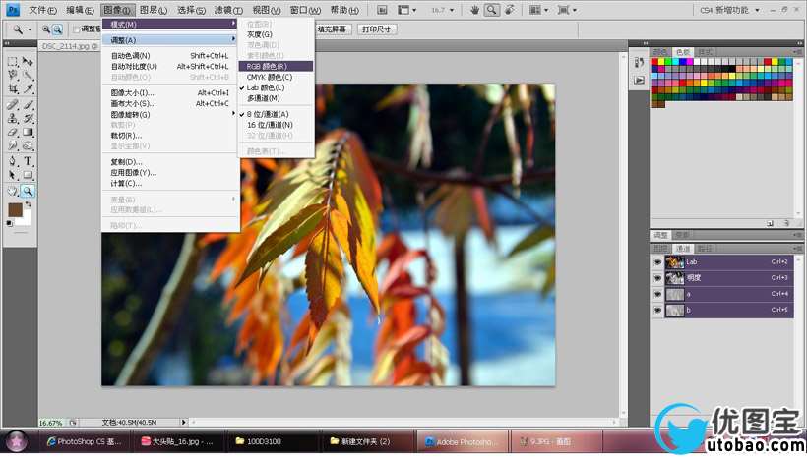
Task: Expand 调整(A) submenu
Action: 170,40
